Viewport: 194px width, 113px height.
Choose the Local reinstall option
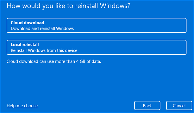click(x=96, y=47)
